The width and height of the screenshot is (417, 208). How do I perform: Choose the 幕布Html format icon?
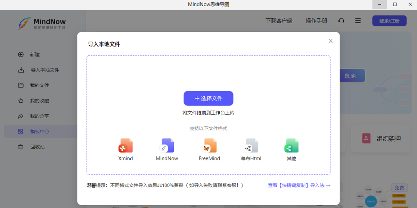coord(250,146)
